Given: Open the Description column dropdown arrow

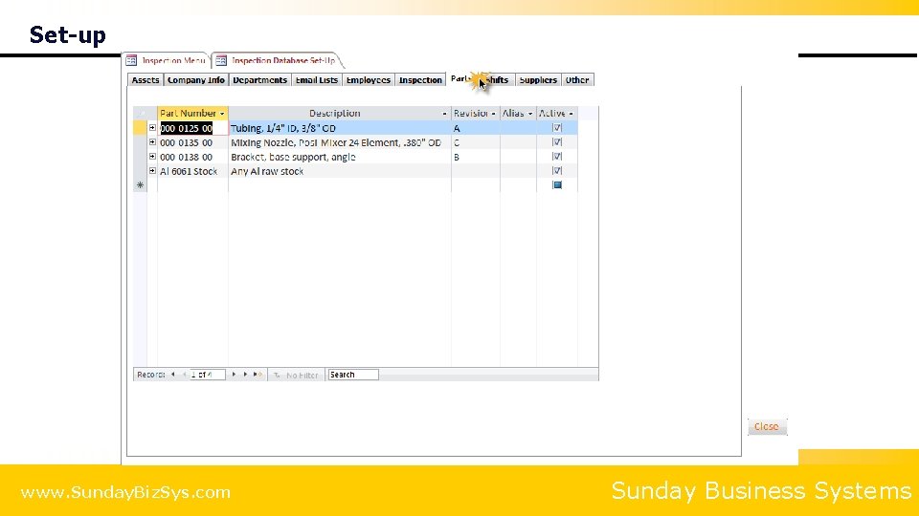Looking at the screenshot, I should [x=445, y=114].
